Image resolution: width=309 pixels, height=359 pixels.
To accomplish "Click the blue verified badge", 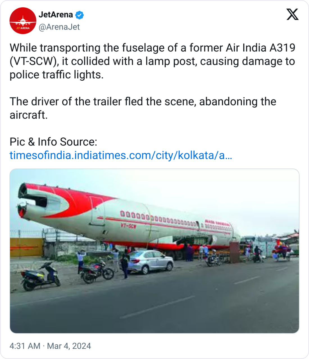I will pos(79,15).
